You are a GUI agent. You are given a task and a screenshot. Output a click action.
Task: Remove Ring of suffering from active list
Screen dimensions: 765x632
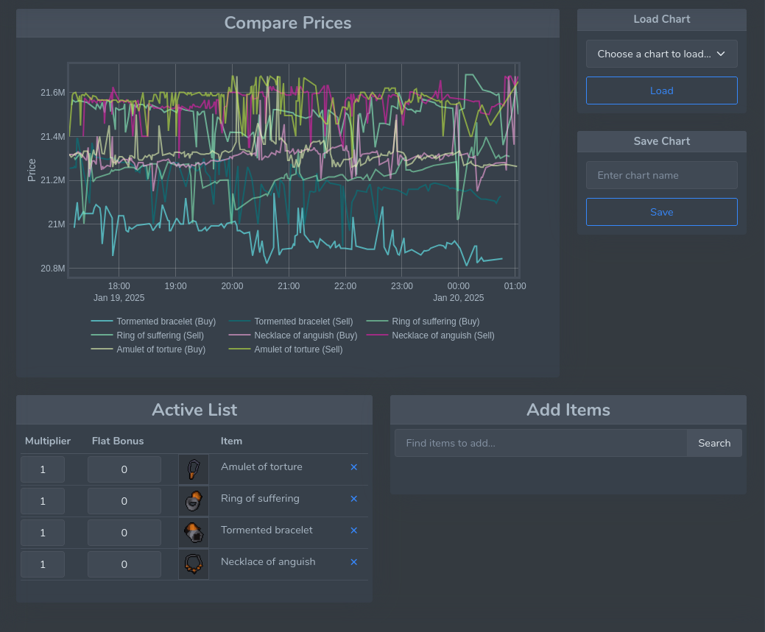pyautogui.click(x=353, y=499)
